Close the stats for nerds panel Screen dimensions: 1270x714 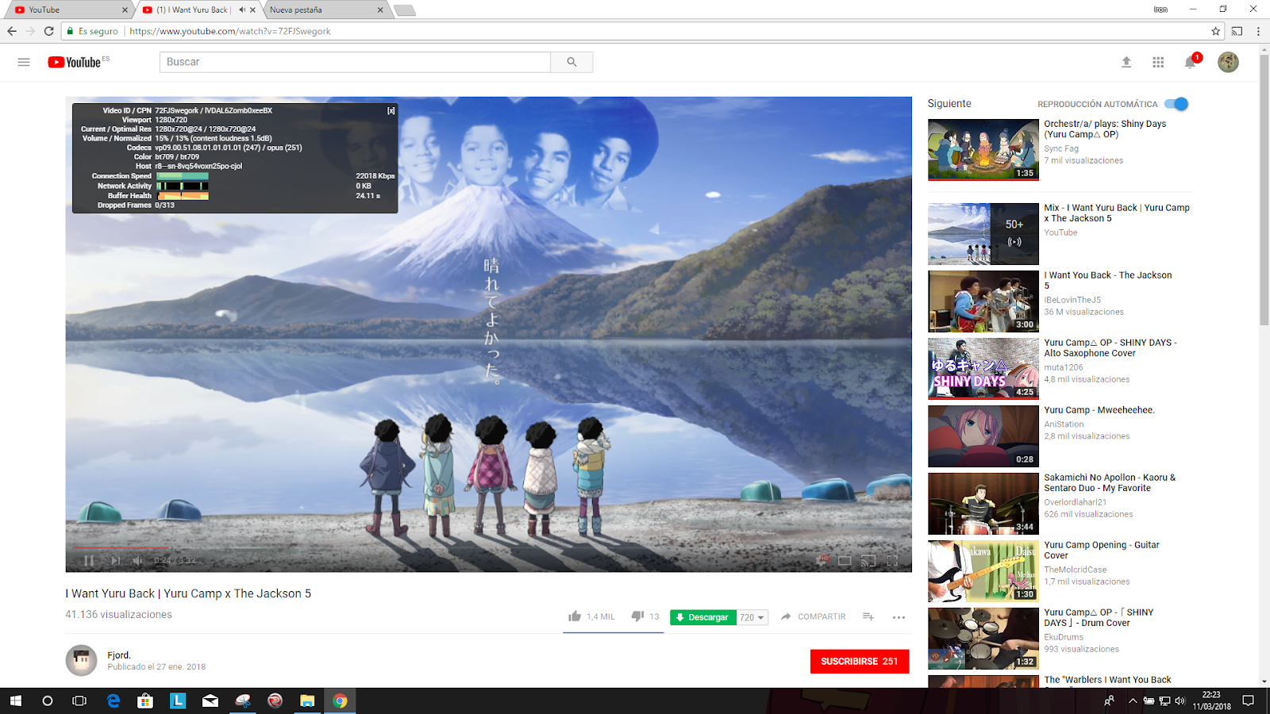tap(391, 111)
